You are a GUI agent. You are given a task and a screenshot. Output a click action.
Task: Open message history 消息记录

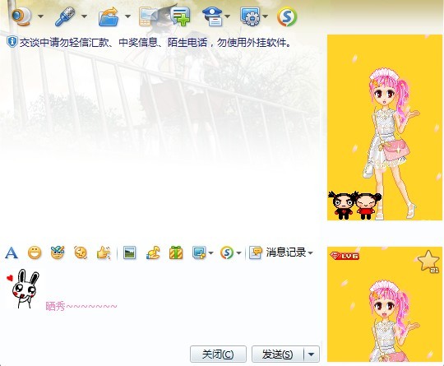pyautogui.click(x=278, y=252)
